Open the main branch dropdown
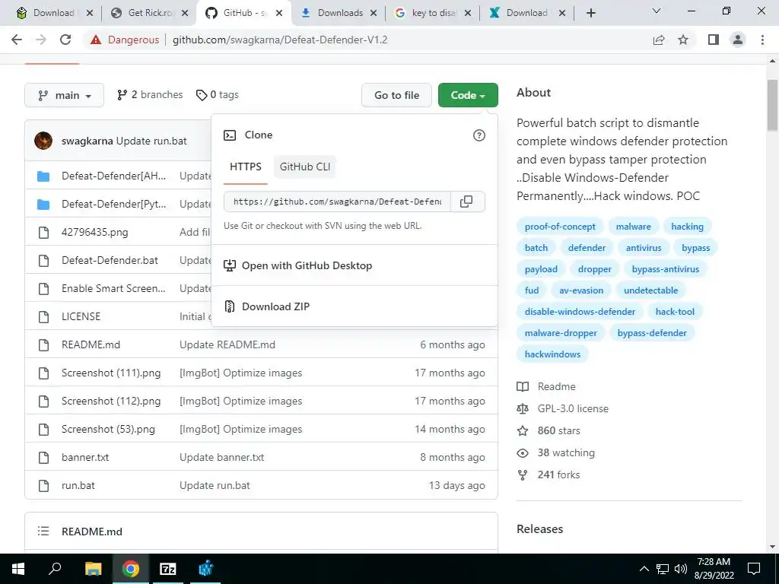Viewport: 779px width, 584px height. click(64, 95)
